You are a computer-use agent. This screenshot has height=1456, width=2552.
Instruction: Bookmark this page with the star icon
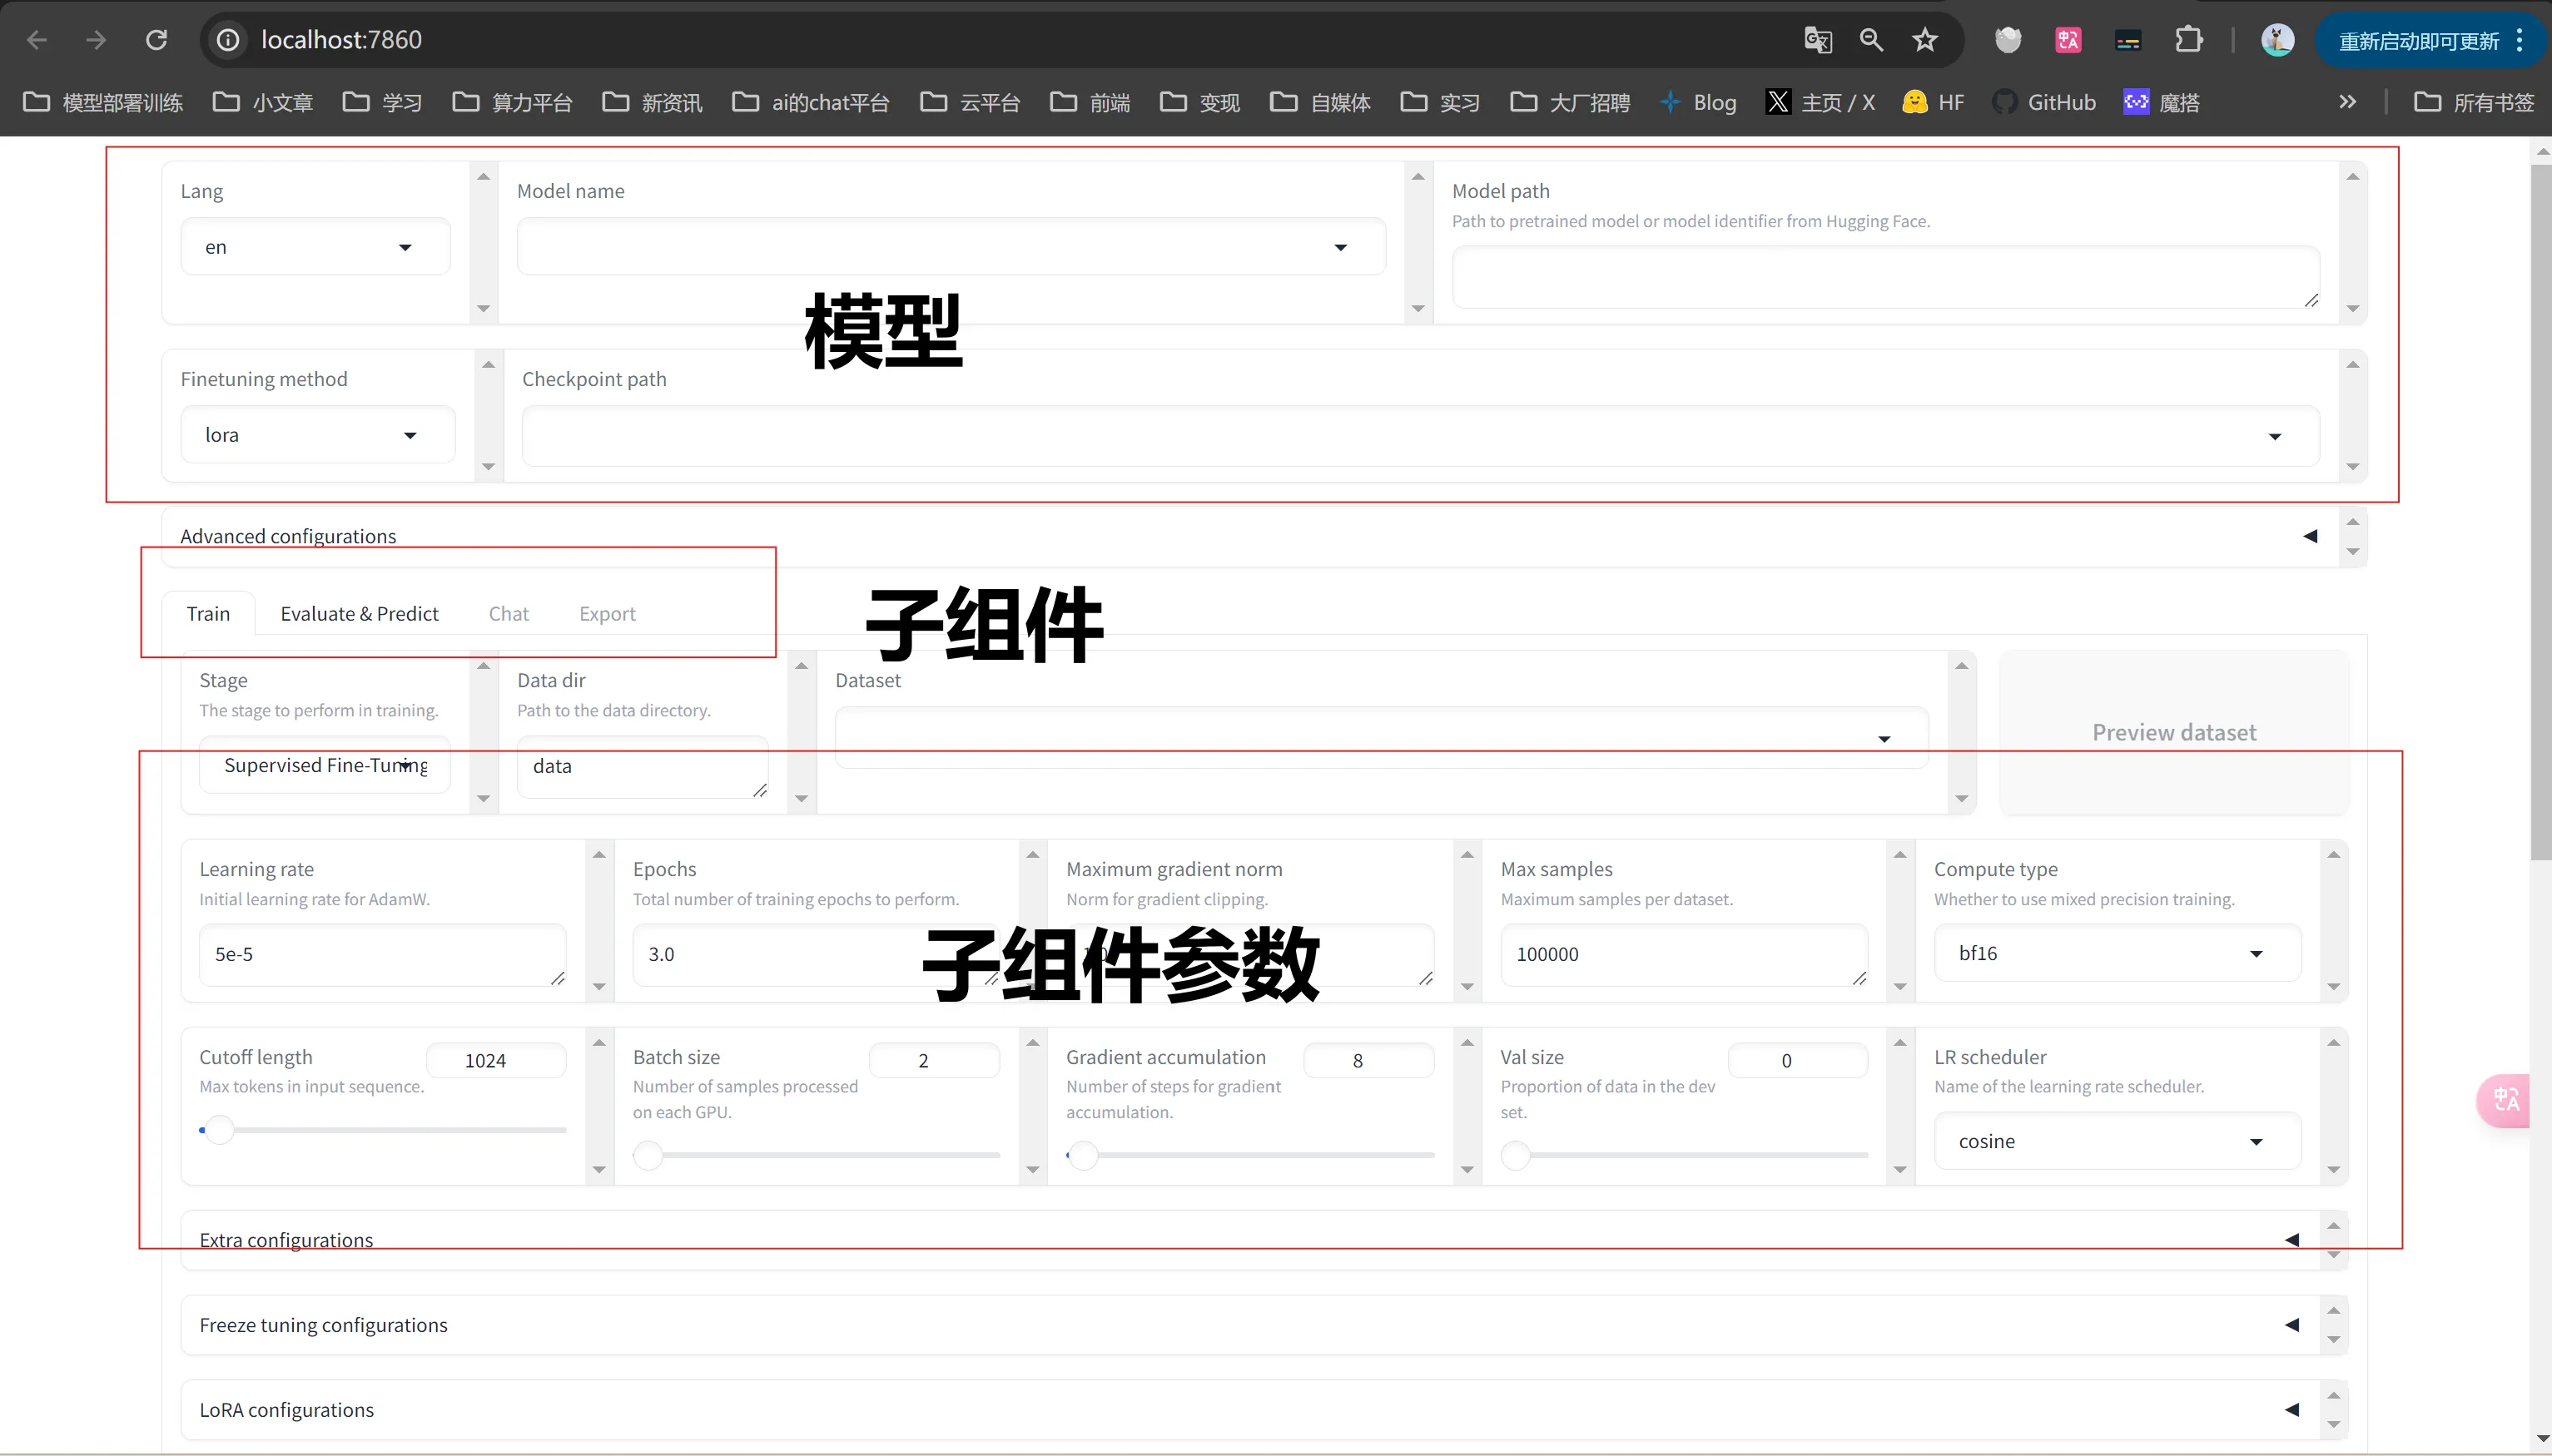click(1924, 40)
